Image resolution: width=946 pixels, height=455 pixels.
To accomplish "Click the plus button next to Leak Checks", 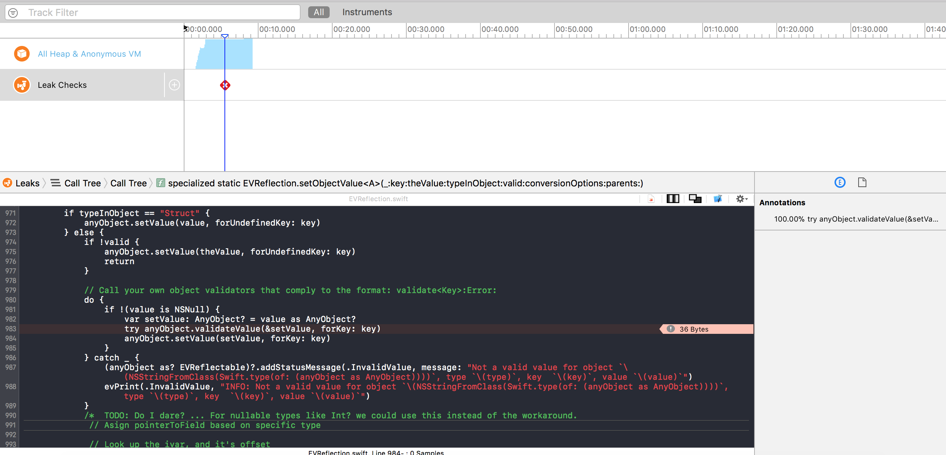I will tap(174, 84).
